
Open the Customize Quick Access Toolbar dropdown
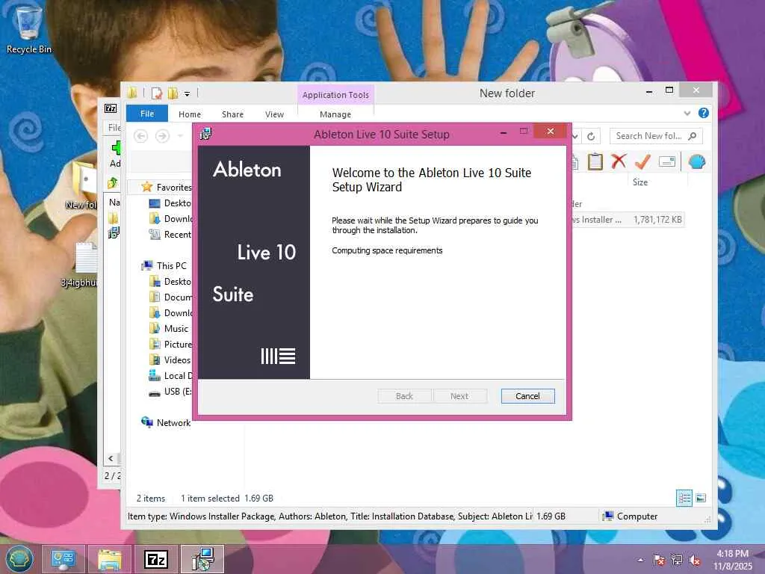pos(187,93)
